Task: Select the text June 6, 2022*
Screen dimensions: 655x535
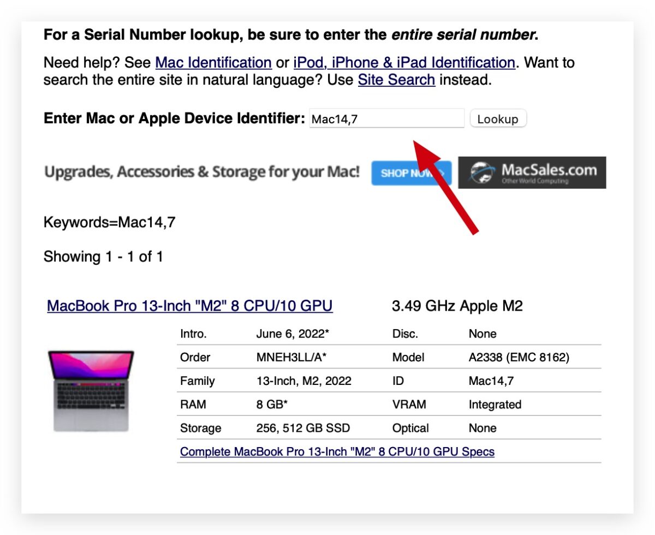Action: point(293,334)
